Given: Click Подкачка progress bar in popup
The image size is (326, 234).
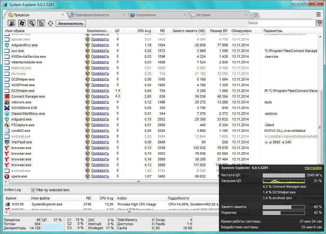Looking at the screenshot, I should tap(284, 213).
